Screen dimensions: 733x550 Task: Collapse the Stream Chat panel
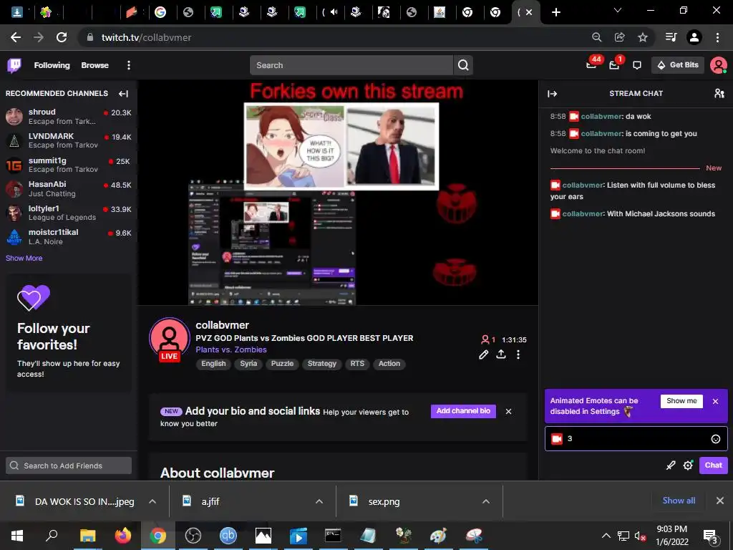552,94
